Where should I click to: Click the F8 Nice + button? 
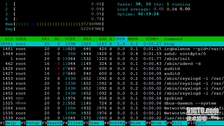pyautogui.click(x=157, y=123)
